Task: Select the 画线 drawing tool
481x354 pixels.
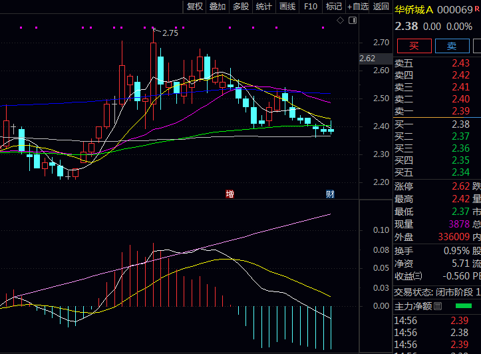Action: [x=287, y=7]
